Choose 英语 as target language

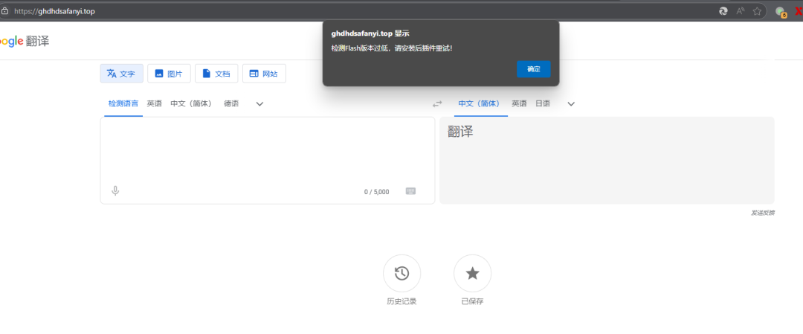click(519, 104)
